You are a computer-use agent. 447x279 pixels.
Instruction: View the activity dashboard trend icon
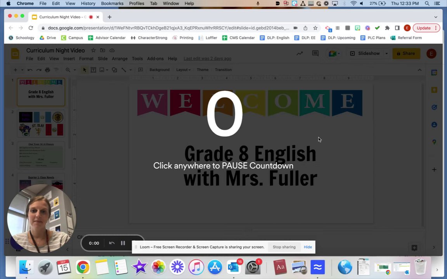coord(299,53)
